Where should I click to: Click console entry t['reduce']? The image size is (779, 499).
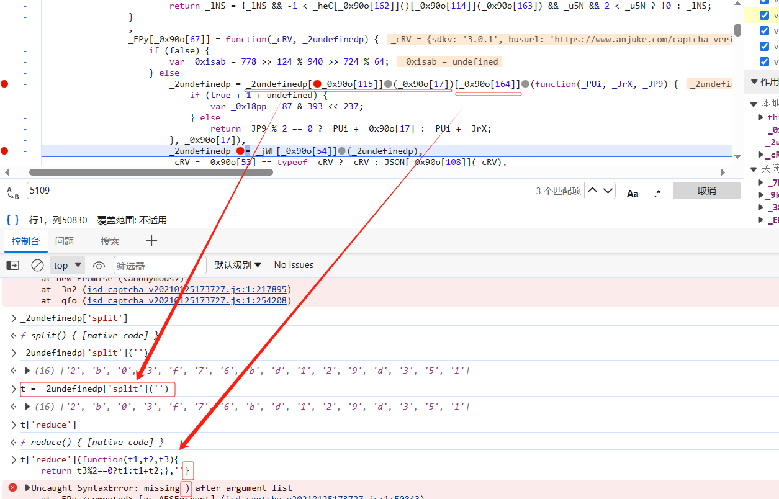point(48,425)
